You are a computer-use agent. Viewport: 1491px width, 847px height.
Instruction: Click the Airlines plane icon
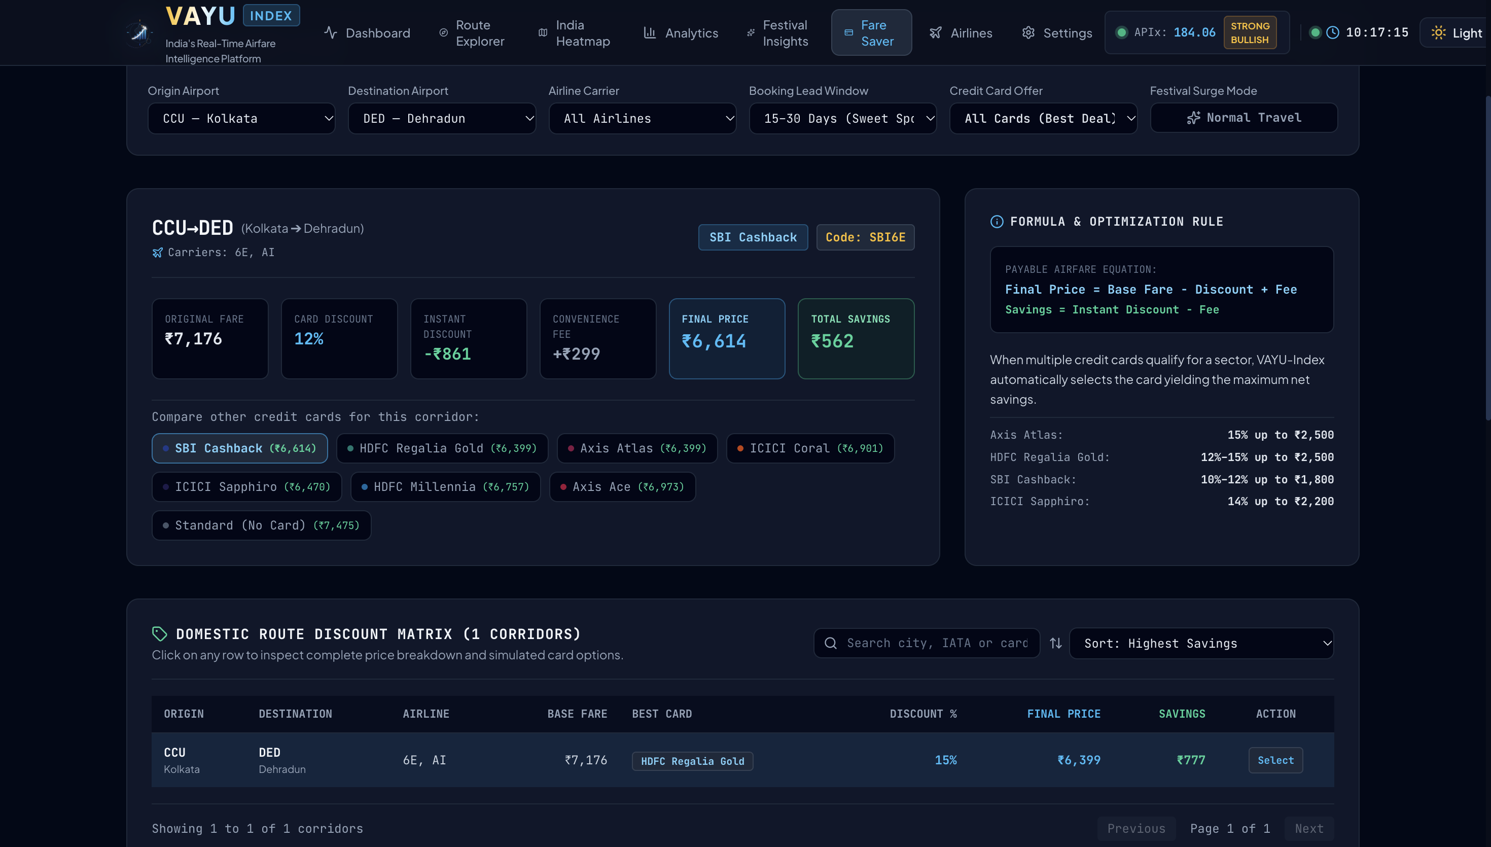coord(935,32)
